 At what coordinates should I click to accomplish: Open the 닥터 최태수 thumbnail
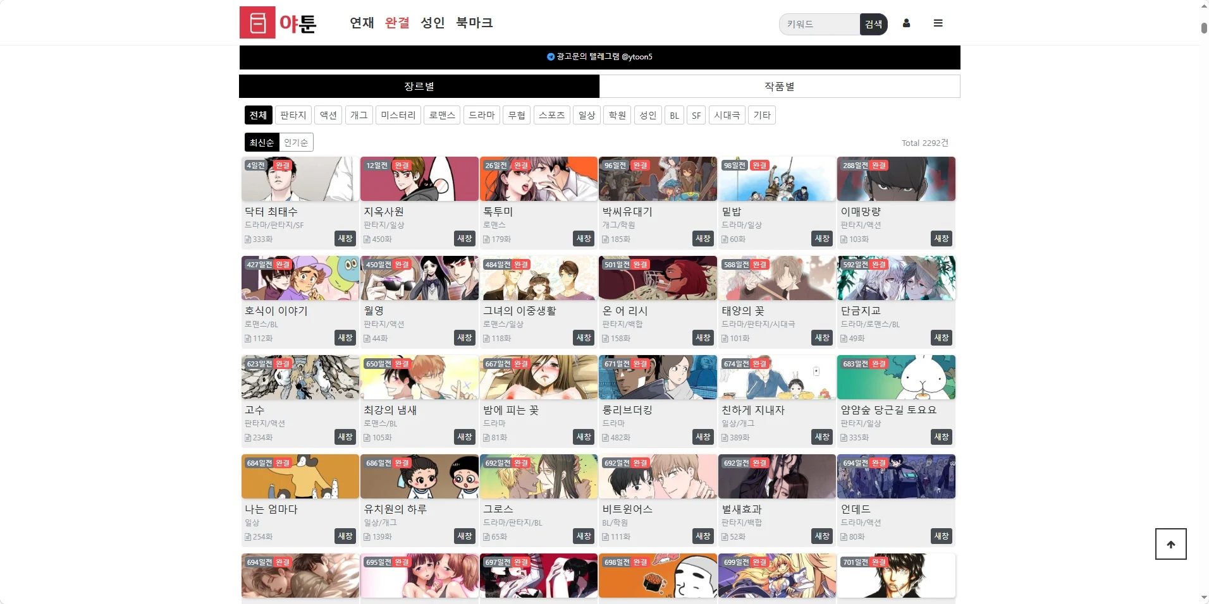click(x=300, y=179)
